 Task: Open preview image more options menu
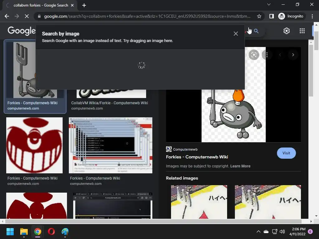pos(267,55)
